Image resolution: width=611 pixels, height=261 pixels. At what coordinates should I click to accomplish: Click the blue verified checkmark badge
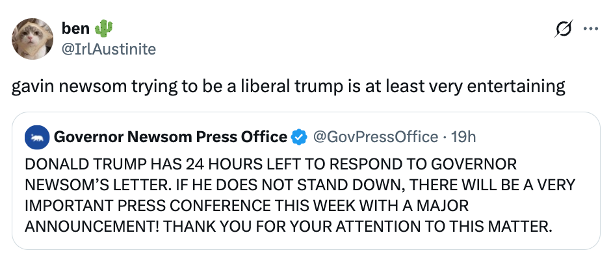(299, 137)
